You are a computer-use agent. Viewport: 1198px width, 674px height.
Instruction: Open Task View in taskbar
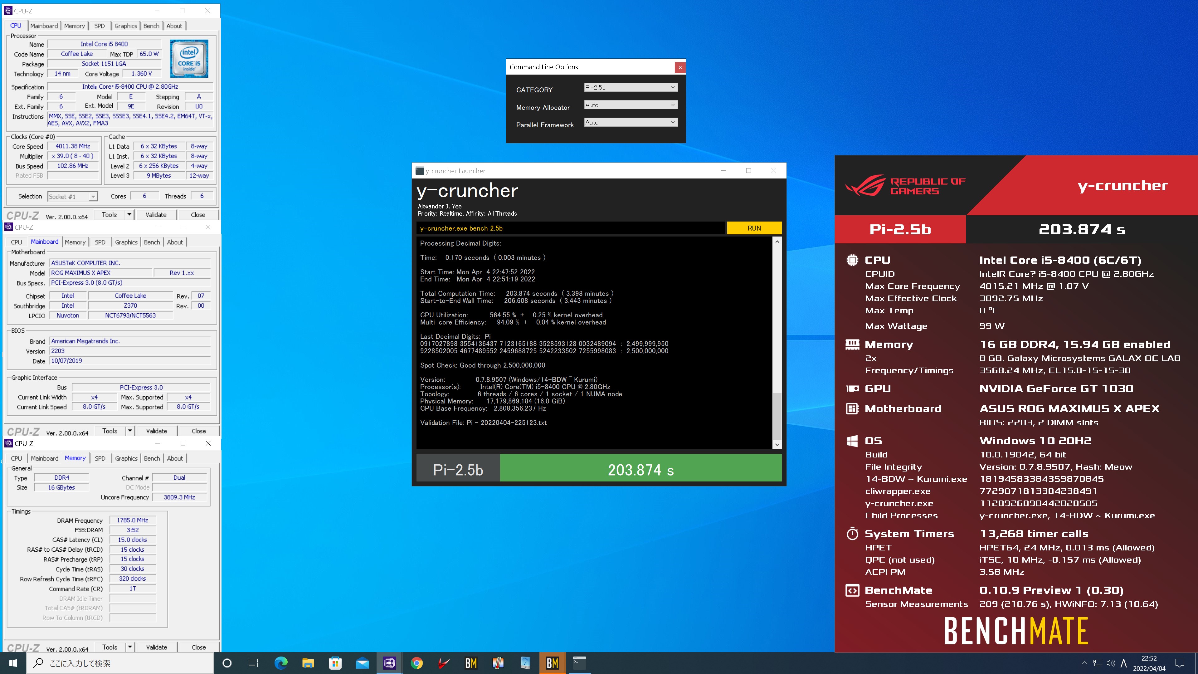click(x=253, y=663)
